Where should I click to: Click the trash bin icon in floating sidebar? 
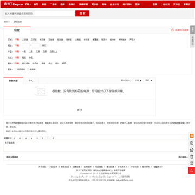(192, 157)
